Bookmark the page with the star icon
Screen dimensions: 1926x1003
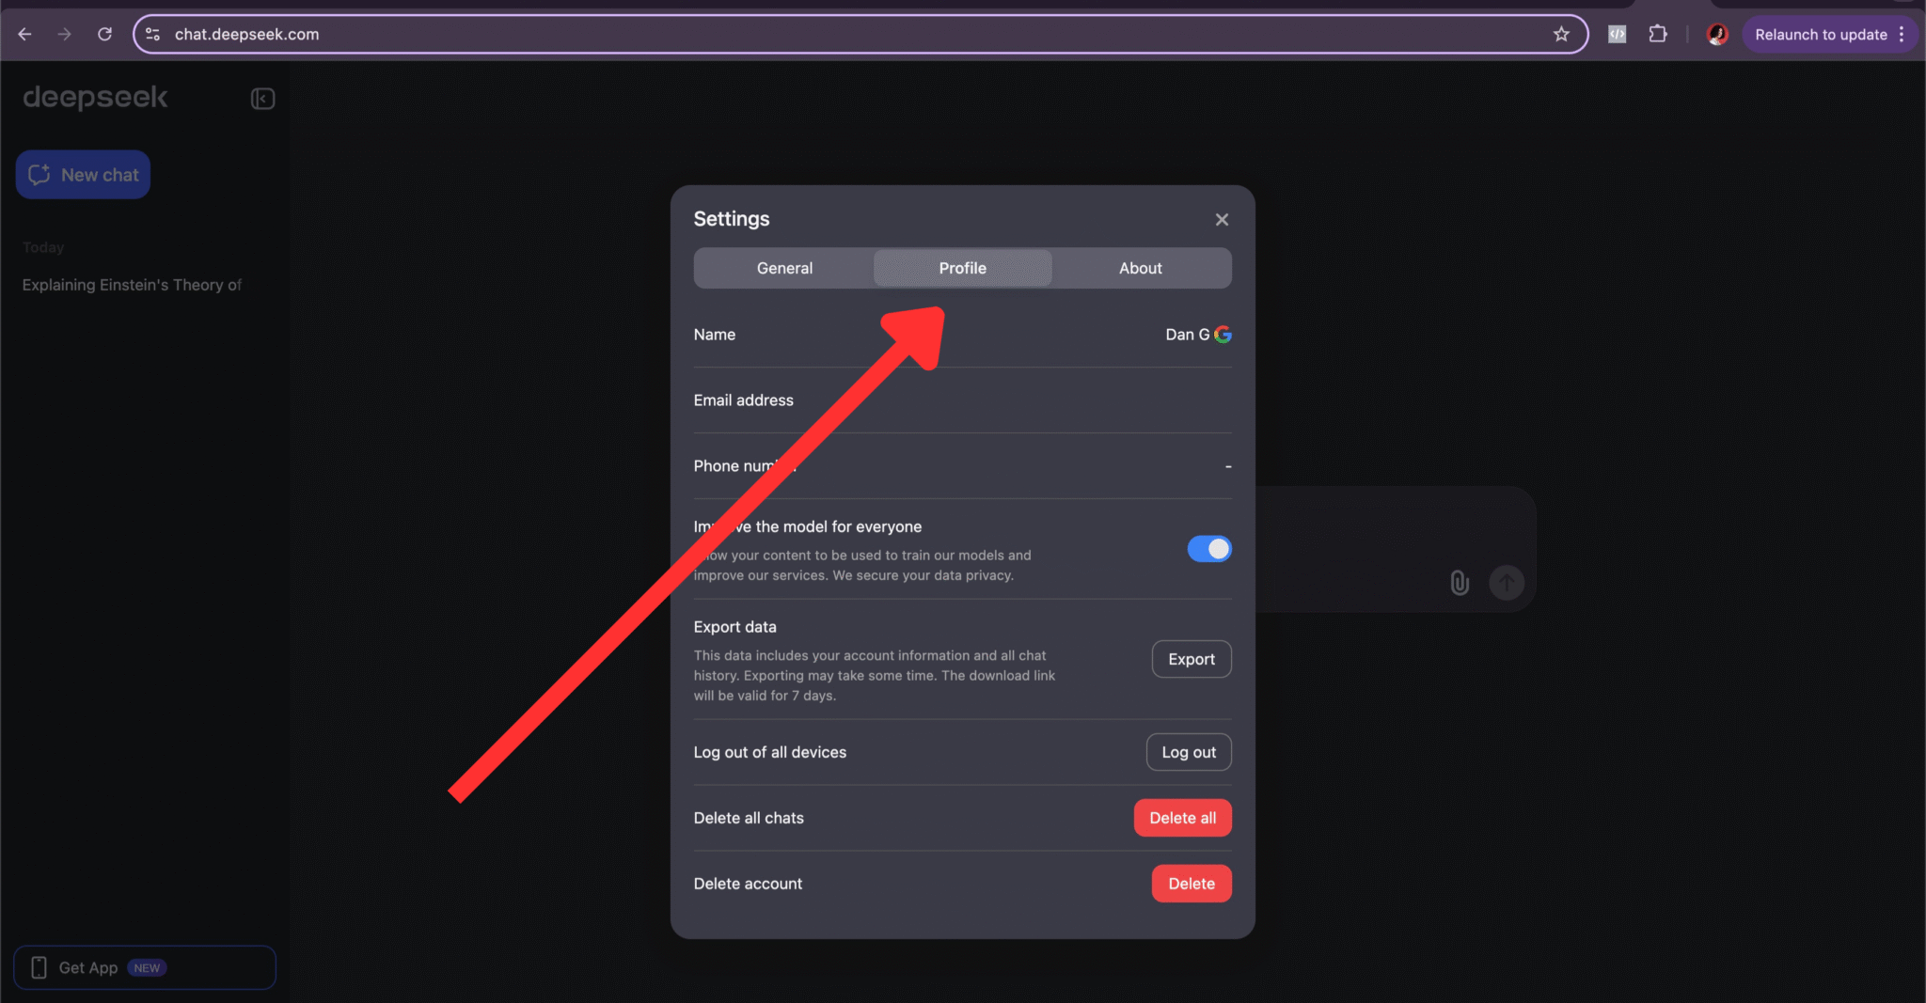1561,34
